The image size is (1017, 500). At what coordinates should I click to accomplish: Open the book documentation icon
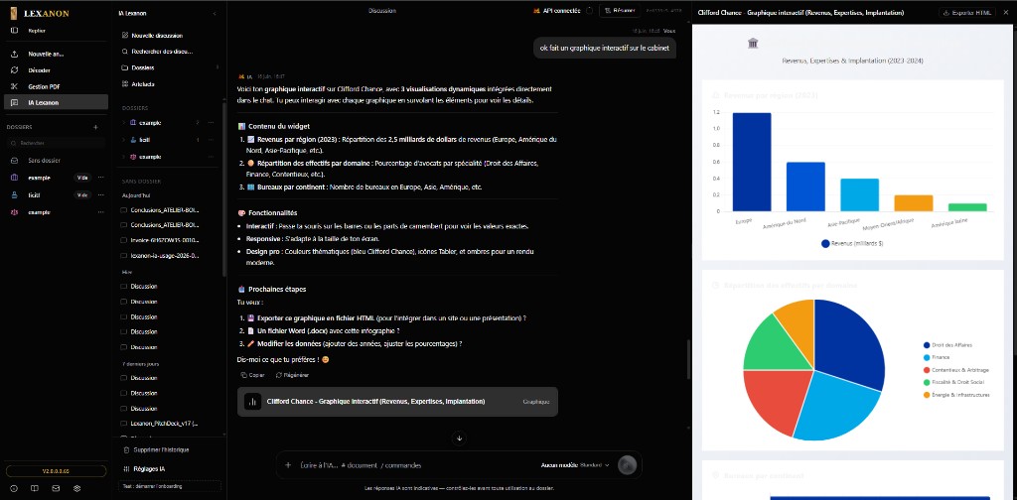coord(35,488)
